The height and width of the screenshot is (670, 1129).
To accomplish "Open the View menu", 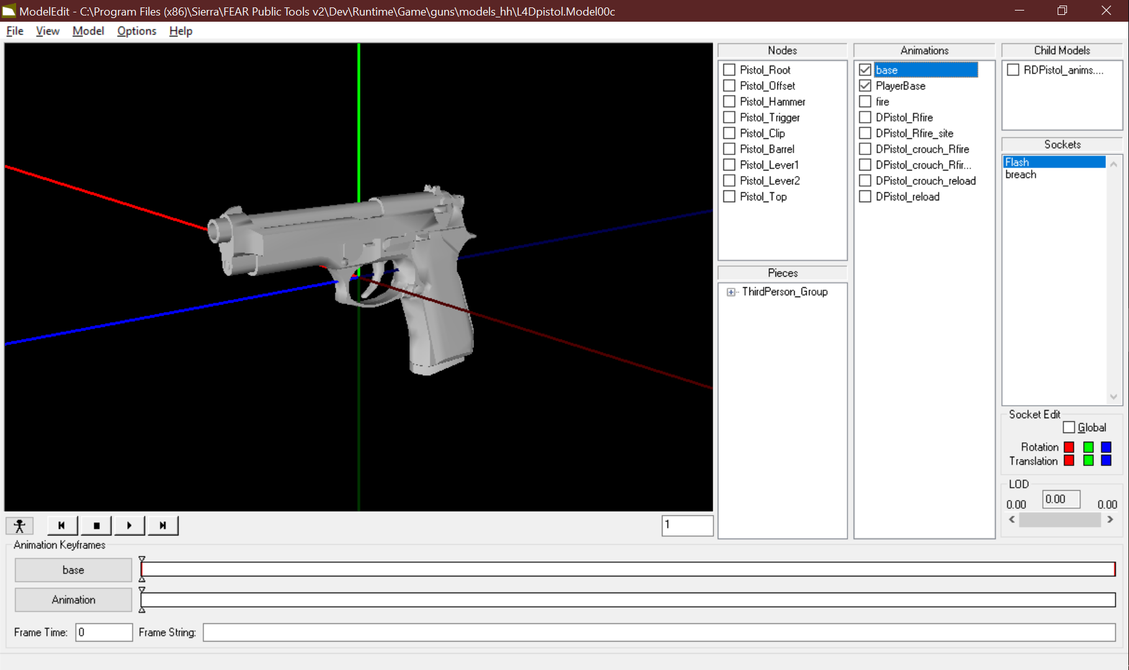I will tap(48, 31).
